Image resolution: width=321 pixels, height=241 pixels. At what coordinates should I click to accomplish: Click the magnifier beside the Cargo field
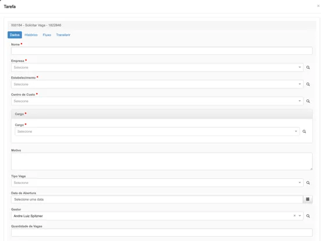tap(304, 132)
